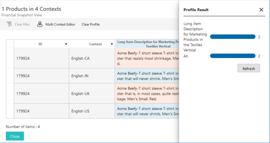Close the Profile Result panel X
This screenshot has height=143, width=270.
click(x=261, y=10)
